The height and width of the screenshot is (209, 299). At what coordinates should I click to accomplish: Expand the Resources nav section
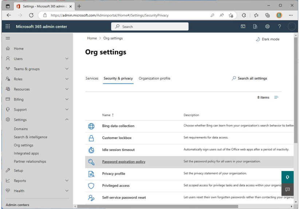pos(67,89)
